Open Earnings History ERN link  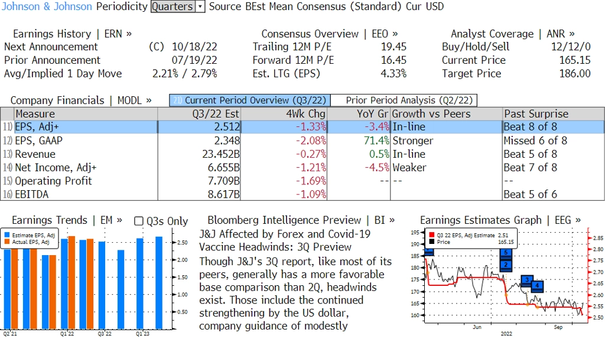[x=72, y=34]
